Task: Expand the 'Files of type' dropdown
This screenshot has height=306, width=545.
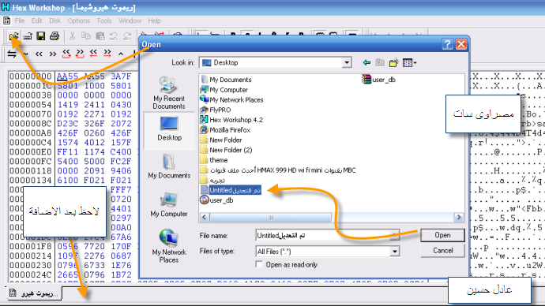Action: pos(394,251)
